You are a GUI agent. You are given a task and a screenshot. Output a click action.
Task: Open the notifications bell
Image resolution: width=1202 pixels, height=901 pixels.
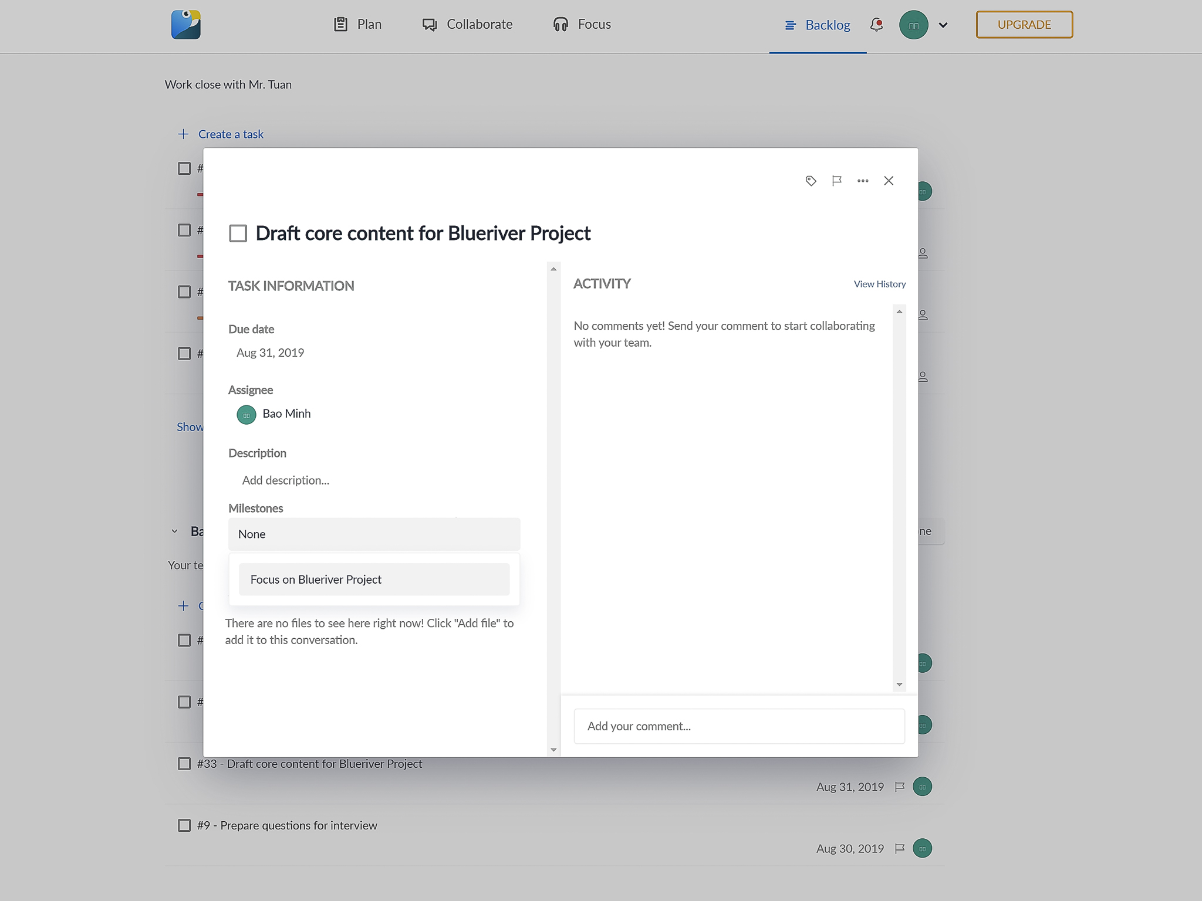(876, 25)
